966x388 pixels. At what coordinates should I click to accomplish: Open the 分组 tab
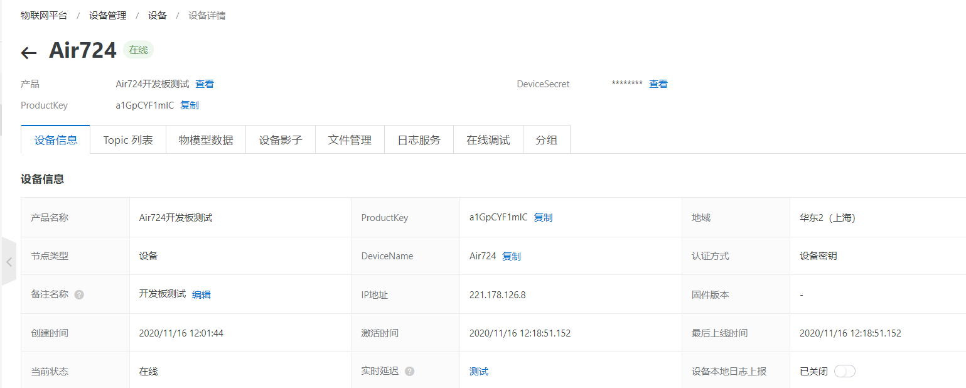tap(546, 140)
